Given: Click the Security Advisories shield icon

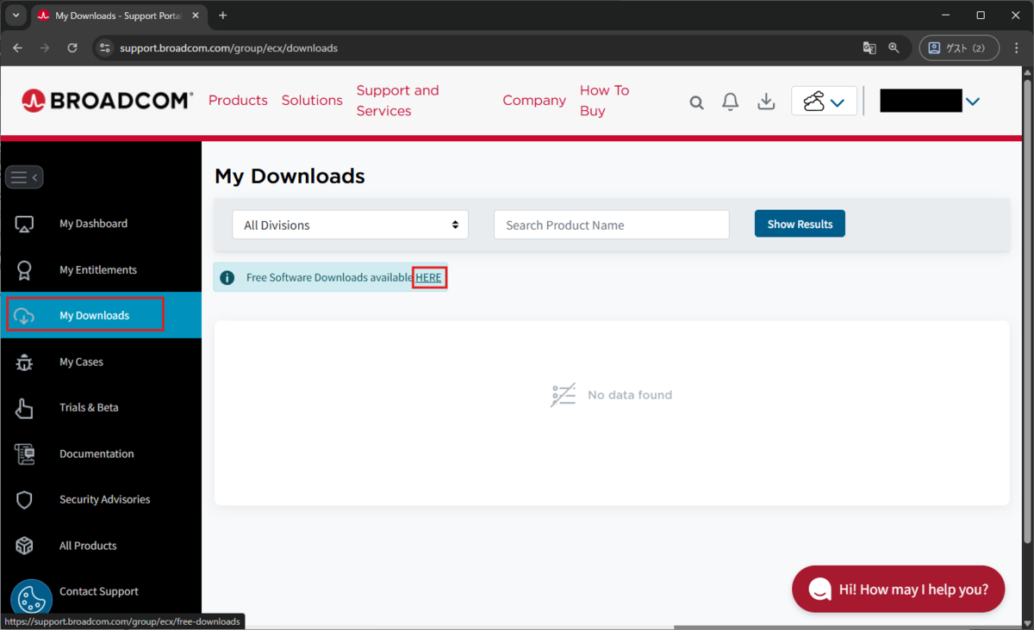Looking at the screenshot, I should pos(24,500).
